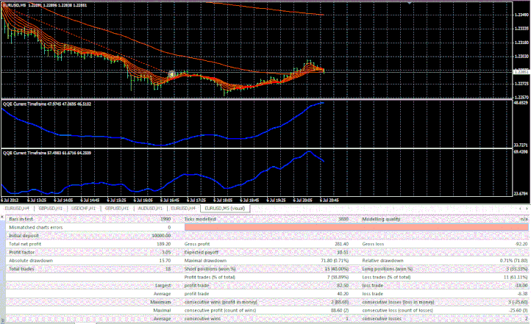The height and width of the screenshot is (324, 531).
Task: Click the gray arrow marker on chart
Action: click(x=171, y=74)
